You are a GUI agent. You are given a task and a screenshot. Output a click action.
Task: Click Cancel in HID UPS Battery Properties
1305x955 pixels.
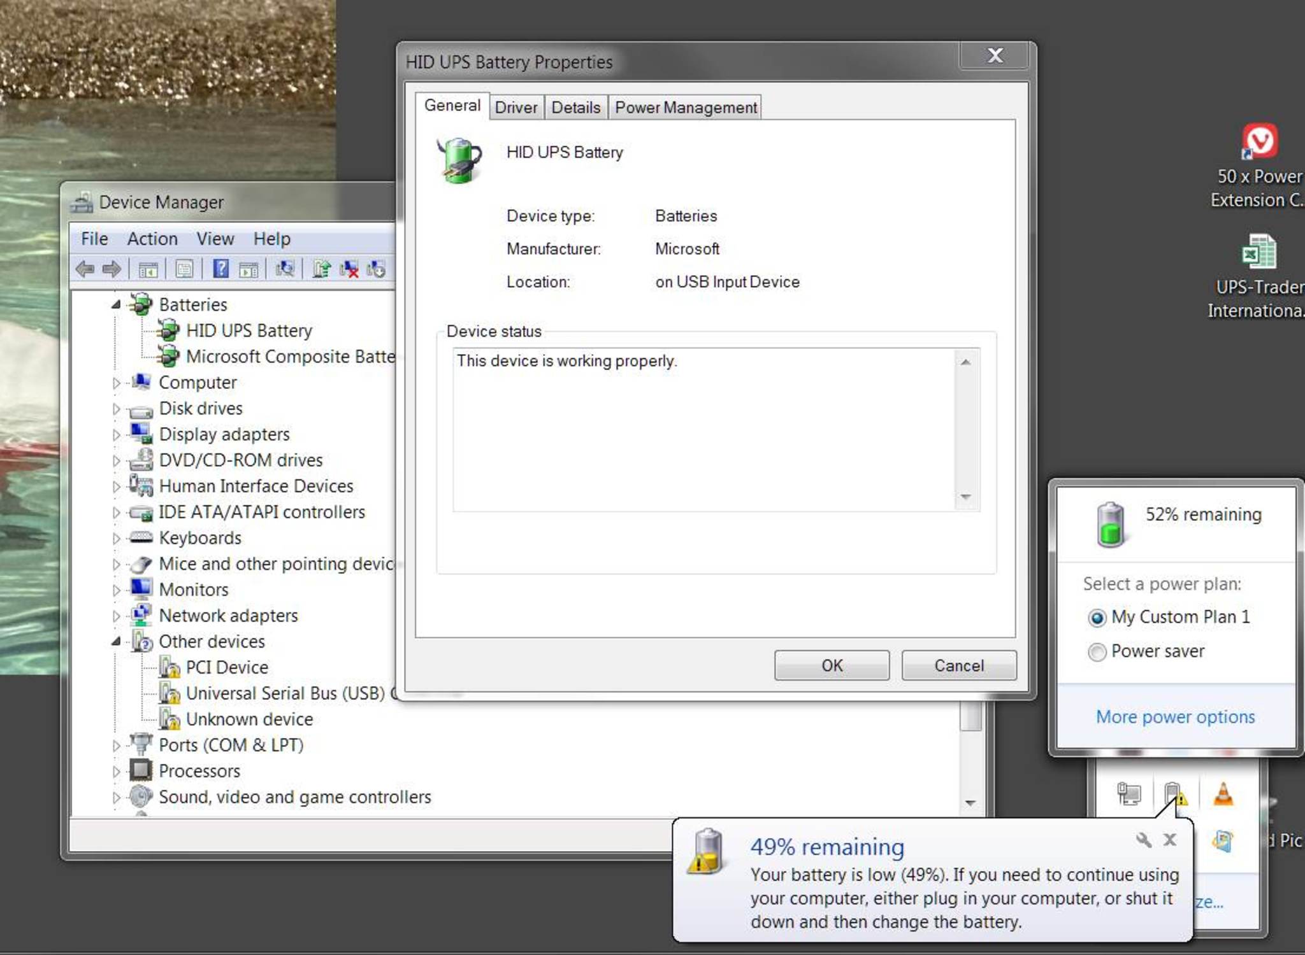pos(959,665)
